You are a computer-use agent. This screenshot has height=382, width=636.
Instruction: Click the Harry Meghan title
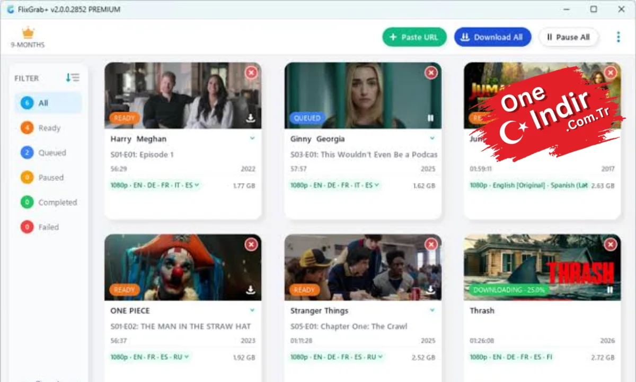pyautogui.click(x=138, y=138)
